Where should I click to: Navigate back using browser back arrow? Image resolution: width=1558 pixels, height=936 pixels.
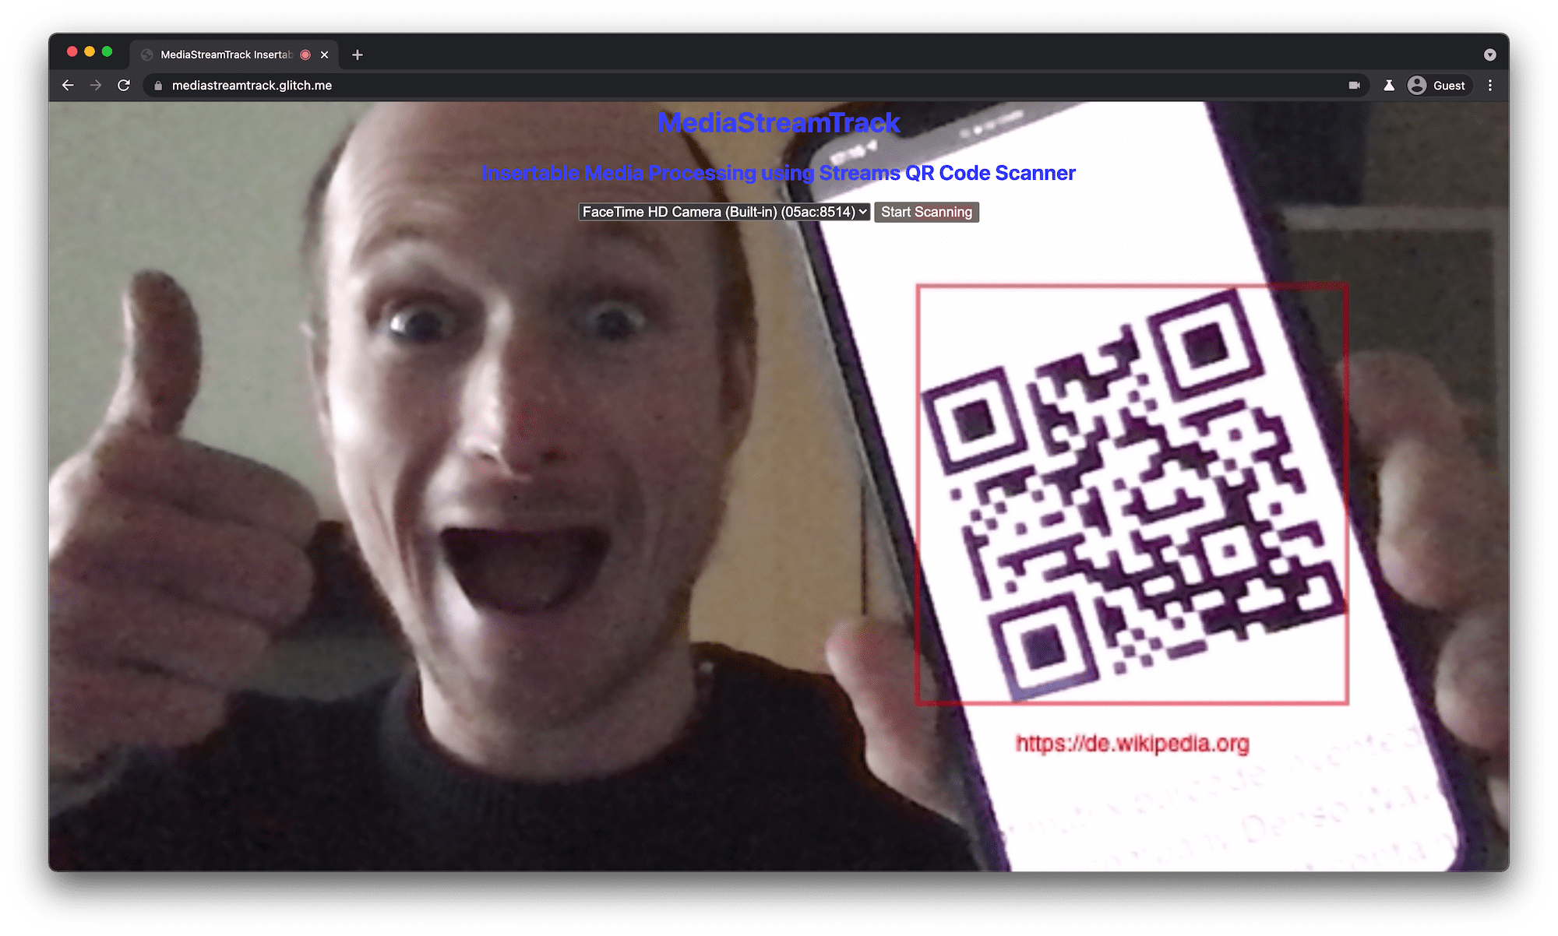69,86
